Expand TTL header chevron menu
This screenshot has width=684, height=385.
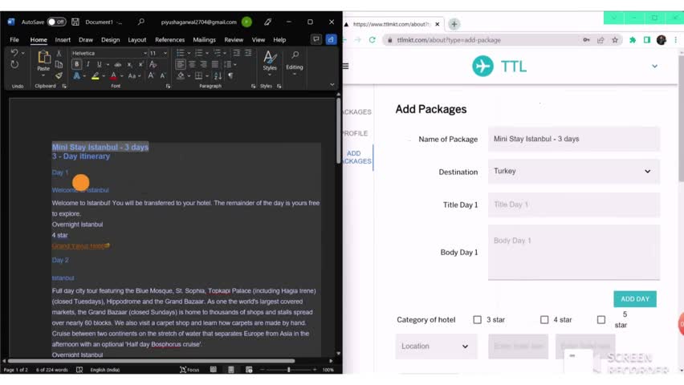point(654,67)
